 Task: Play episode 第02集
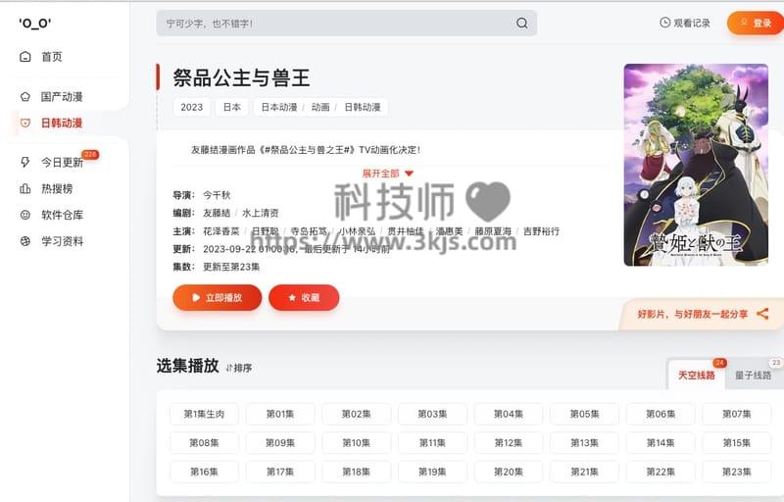click(x=356, y=414)
